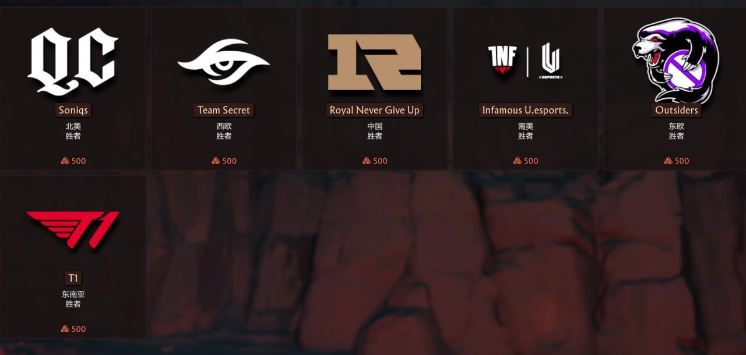Click the 中国 胜者 text under Royal Never Give Up
The image size is (746, 355).
point(375,131)
